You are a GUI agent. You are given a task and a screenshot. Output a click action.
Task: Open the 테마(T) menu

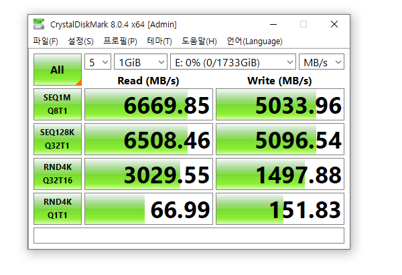click(x=159, y=41)
